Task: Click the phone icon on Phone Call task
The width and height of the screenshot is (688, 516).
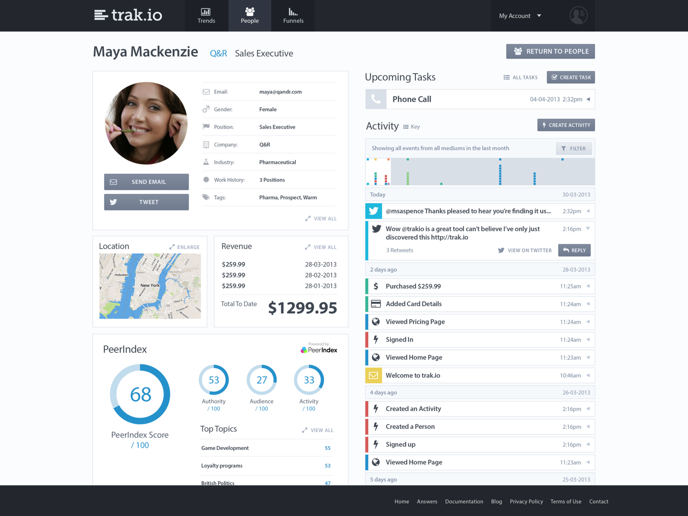Action: click(376, 99)
